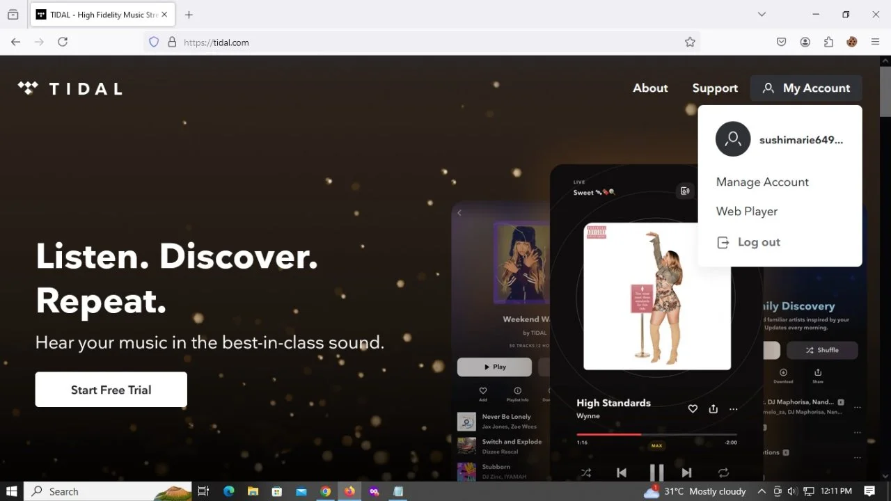The width and height of the screenshot is (891, 501).
Task: Click the taskbar Search box
Action: point(108,491)
